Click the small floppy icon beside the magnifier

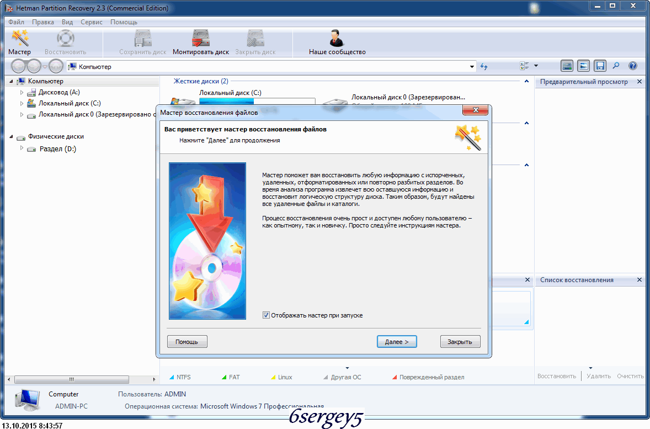tap(600, 66)
